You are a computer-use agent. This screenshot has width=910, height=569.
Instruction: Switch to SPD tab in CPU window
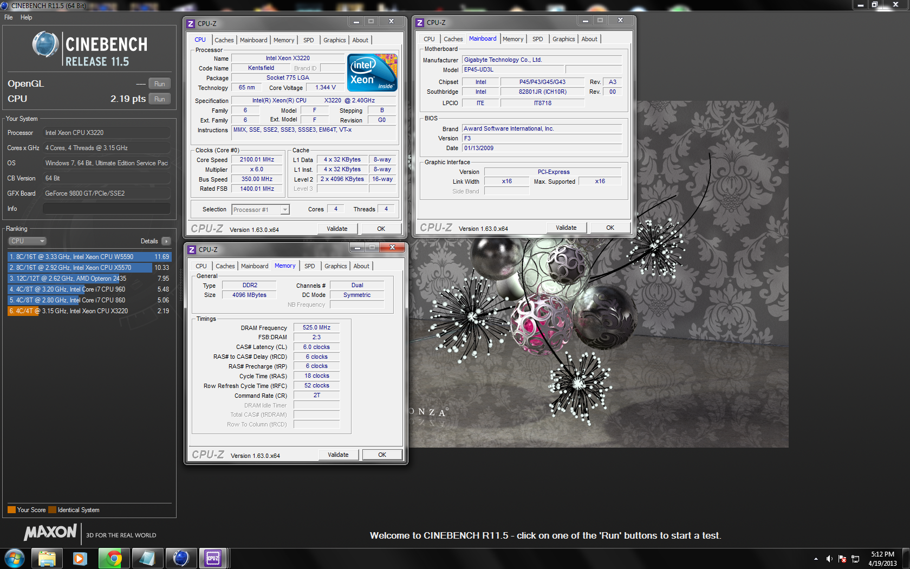[x=308, y=40]
